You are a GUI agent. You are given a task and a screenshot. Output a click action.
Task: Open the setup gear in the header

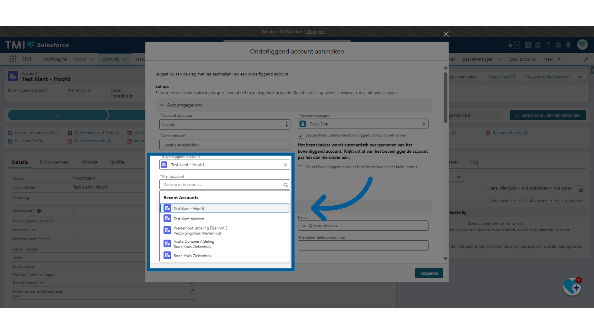(x=558, y=45)
